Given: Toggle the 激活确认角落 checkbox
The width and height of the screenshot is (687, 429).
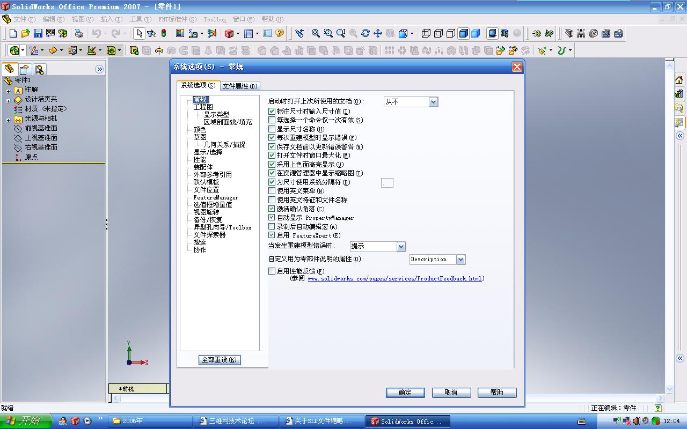Looking at the screenshot, I should [272, 209].
